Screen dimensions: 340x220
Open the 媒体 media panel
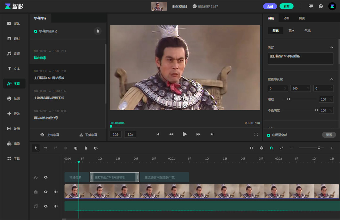[14, 24]
